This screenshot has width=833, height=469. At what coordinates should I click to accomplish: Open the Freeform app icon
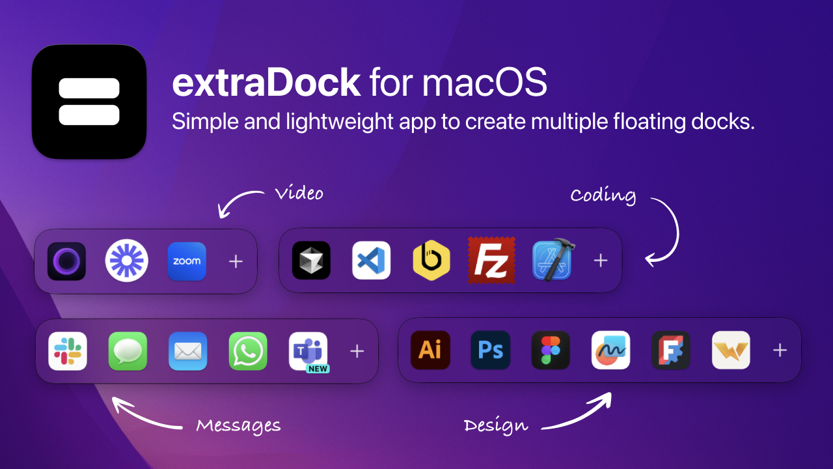(610, 350)
